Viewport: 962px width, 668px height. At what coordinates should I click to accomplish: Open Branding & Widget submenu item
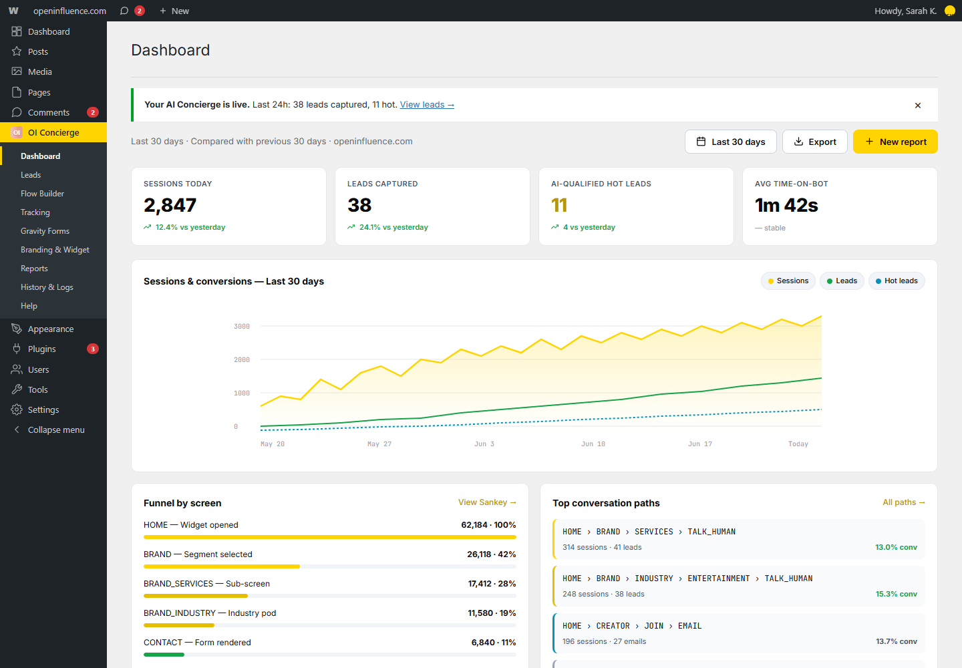[x=55, y=250]
